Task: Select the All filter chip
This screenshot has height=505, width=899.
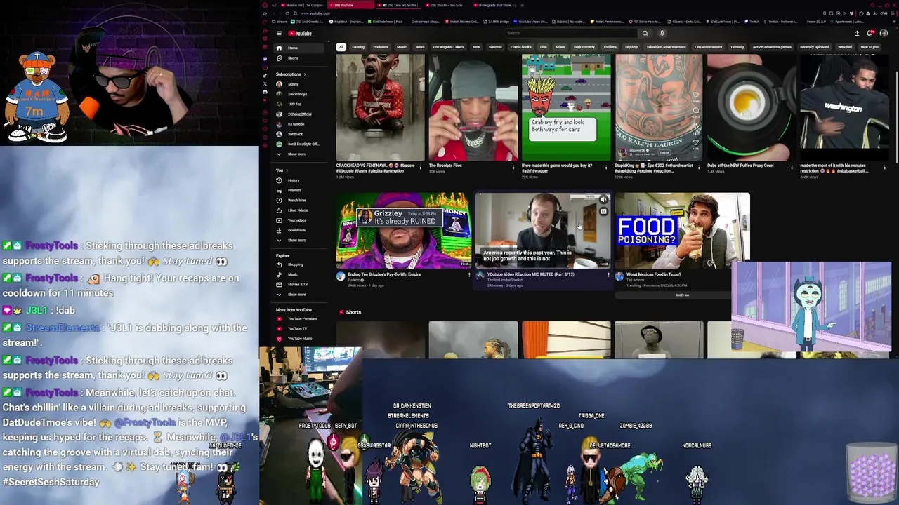Action: (x=341, y=47)
